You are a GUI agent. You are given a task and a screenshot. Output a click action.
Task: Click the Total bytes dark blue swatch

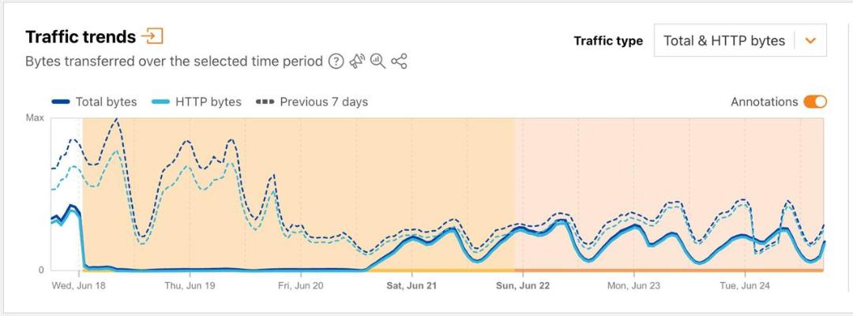pos(60,102)
